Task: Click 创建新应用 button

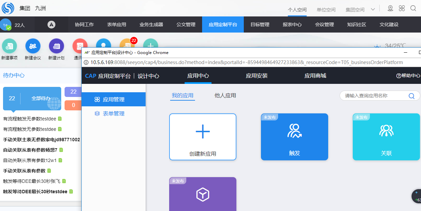Action: 203,137
